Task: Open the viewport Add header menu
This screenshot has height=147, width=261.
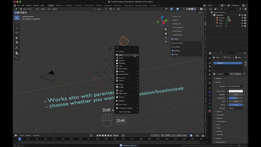Action: [x=49, y=9]
